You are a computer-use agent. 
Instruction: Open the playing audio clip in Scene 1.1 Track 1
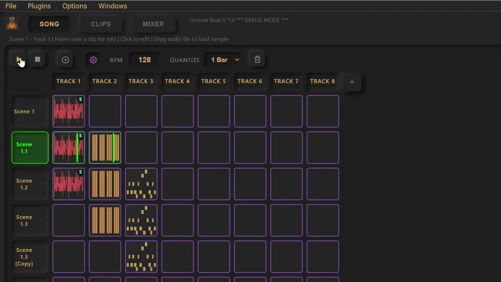pyautogui.click(x=68, y=148)
